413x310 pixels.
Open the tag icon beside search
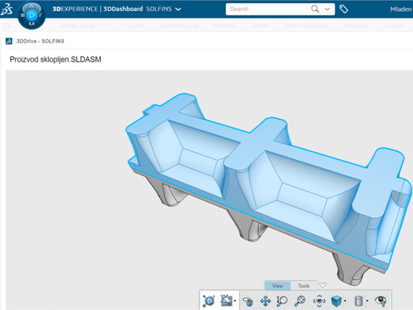(344, 9)
